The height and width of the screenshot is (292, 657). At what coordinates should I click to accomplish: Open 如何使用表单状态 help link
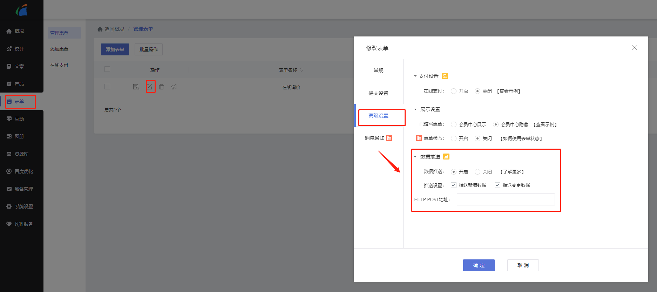pyautogui.click(x=521, y=138)
